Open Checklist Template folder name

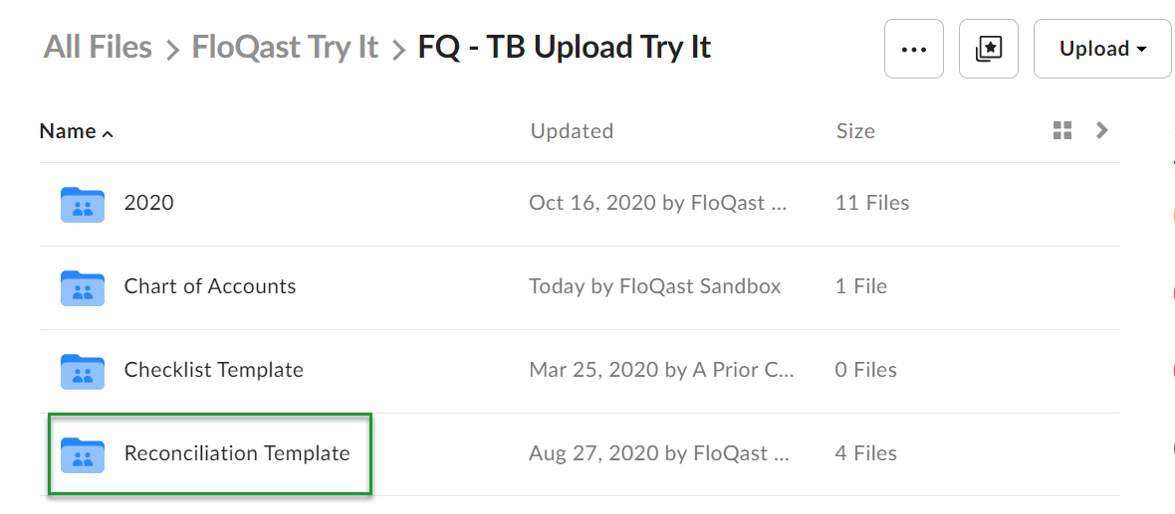pos(213,370)
